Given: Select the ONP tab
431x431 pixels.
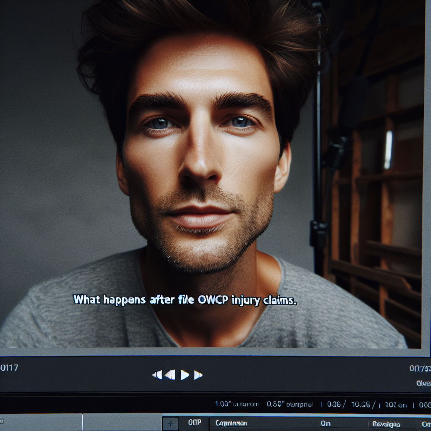Looking at the screenshot, I should (x=194, y=424).
